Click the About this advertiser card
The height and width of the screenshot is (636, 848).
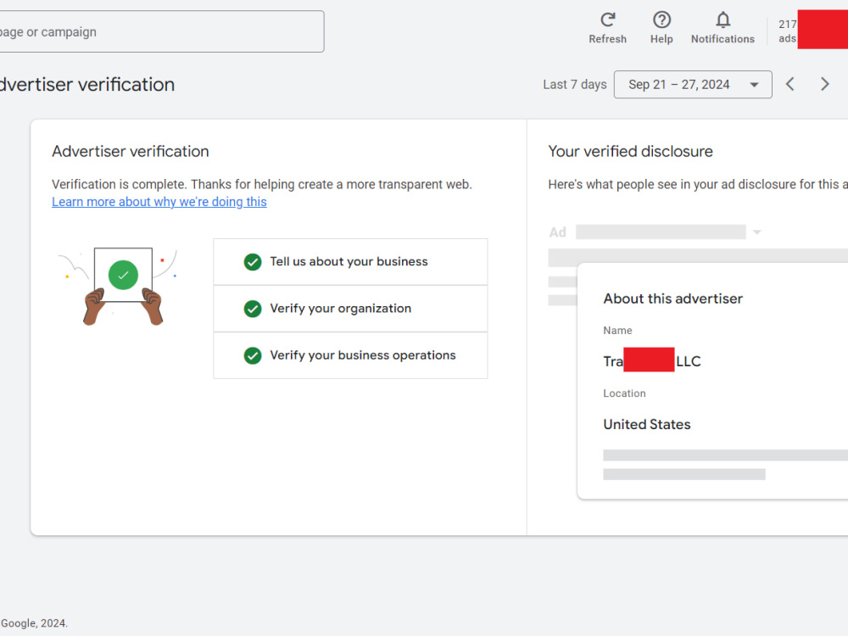click(x=713, y=381)
